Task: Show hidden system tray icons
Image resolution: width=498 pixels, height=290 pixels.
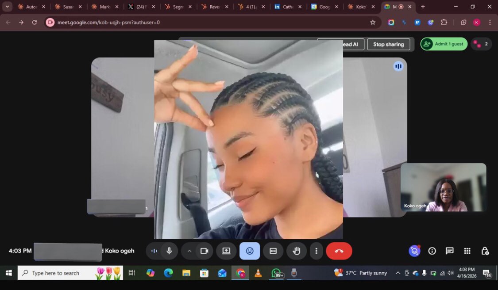Action: [x=398, y=273]
